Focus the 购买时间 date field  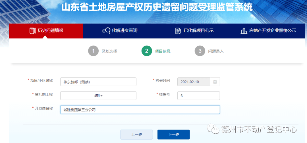click(x=194, y=82)
